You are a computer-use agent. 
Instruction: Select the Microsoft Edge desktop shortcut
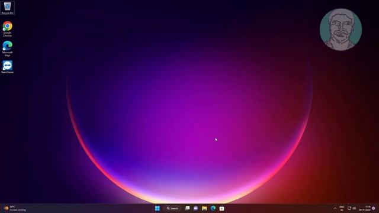tap(8, 49)
